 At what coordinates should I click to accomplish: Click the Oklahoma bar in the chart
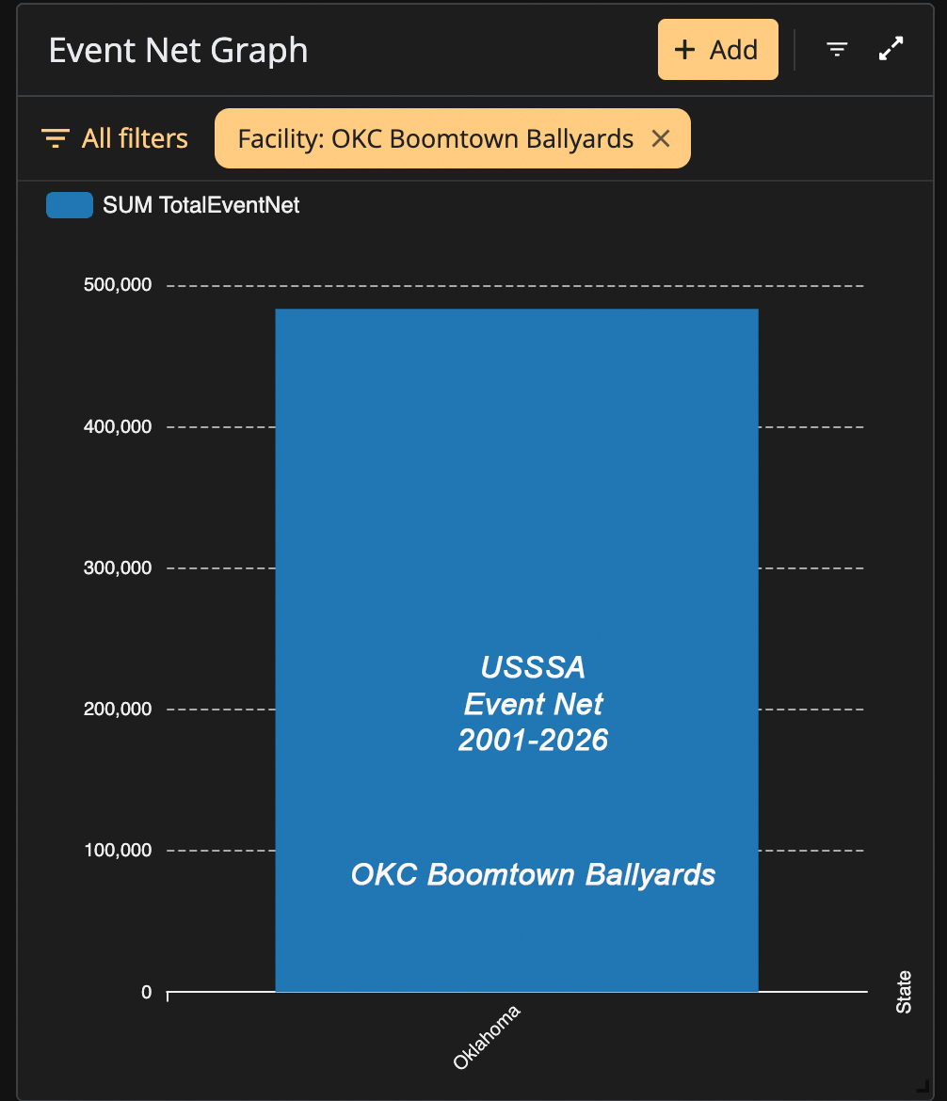517,650
